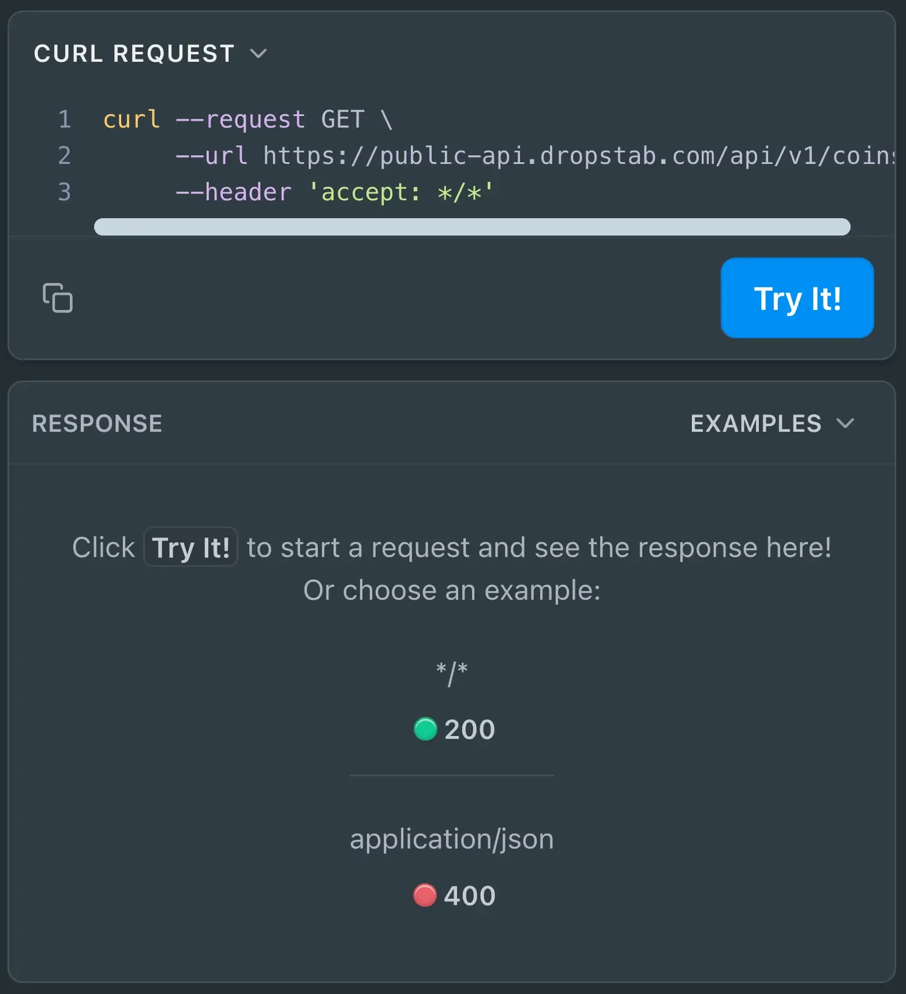The width and height of the screenshot is (906, 994).
Task: Click line number 1 in the code block
Action: (64, 119)
